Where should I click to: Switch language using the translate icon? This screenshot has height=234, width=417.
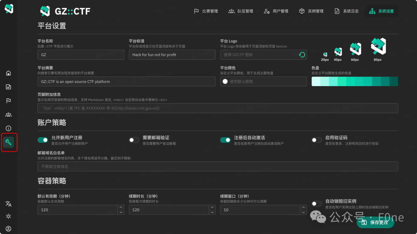coord(8,203)
